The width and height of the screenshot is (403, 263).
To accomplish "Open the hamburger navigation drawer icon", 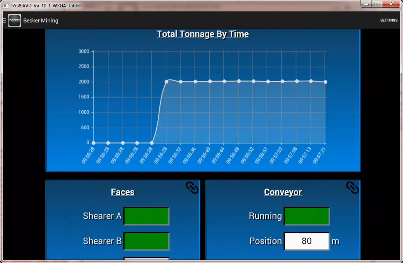I will click(x=5, y=20).
